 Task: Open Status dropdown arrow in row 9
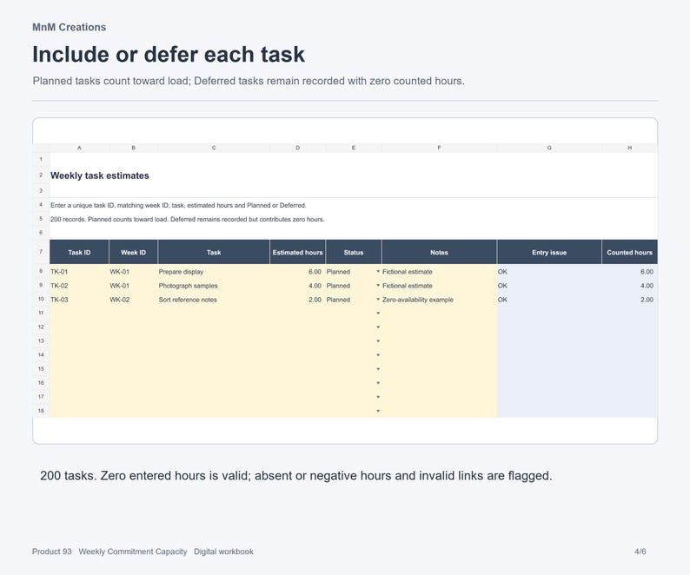378,286
